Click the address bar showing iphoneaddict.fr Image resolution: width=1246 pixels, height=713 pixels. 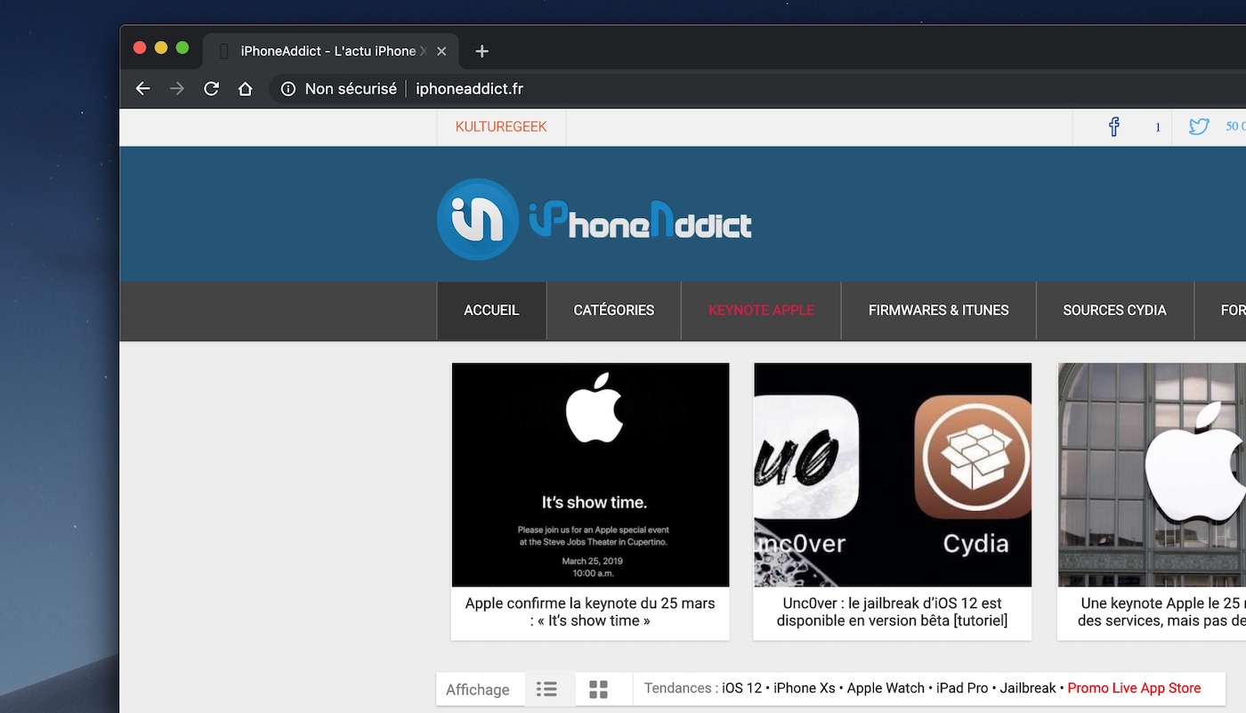469,89
